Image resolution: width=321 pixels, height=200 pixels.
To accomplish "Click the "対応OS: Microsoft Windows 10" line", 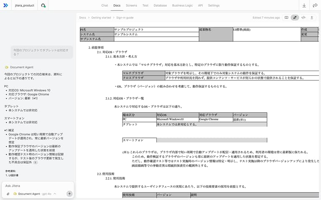I will coord(29,90).
